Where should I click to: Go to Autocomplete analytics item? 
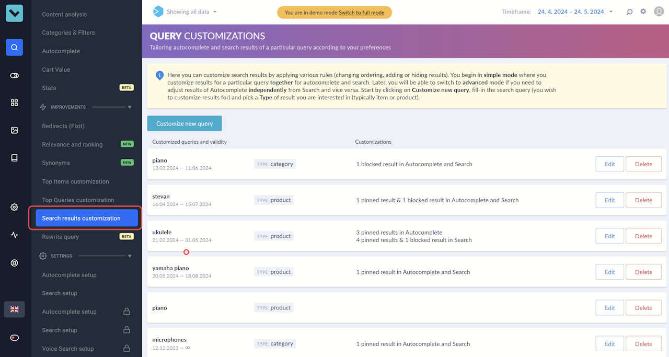pos(61,51)
